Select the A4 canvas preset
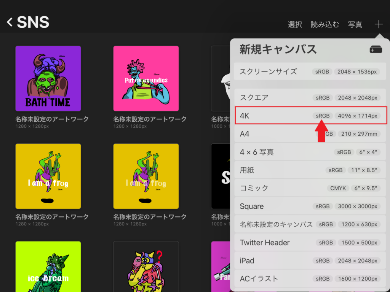The image size is (390, 292). 310,134
